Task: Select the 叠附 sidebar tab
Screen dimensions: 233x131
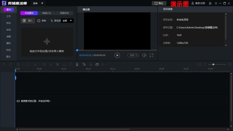Action: (9, 43)
